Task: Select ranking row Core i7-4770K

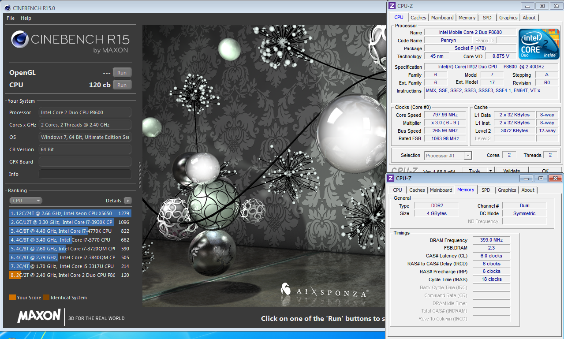Action: [x=70, y=231]
